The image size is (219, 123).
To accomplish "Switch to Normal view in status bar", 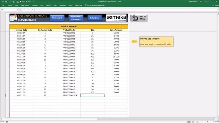I will (189, 122).
